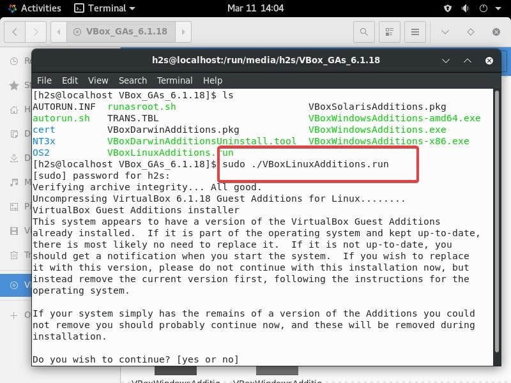Toggle file manager view mode
Image resolution: width=511 pixels, height=383 pixels.
point(390,32)
